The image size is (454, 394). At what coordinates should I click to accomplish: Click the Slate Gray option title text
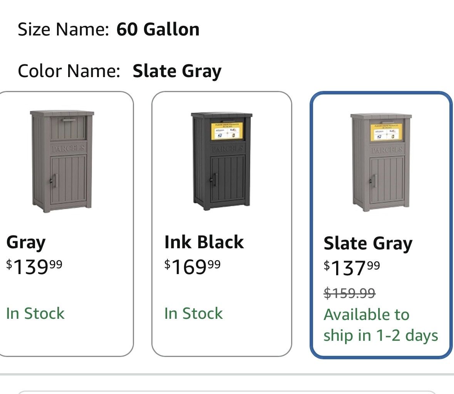[x=368, y=243]
